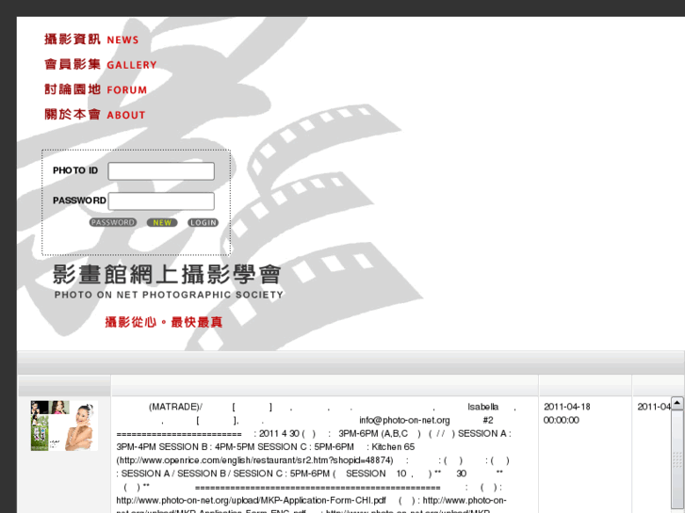Open the NEWS menu item
Image resolution: width=685 pixels, height=513 pixels.
91,40
